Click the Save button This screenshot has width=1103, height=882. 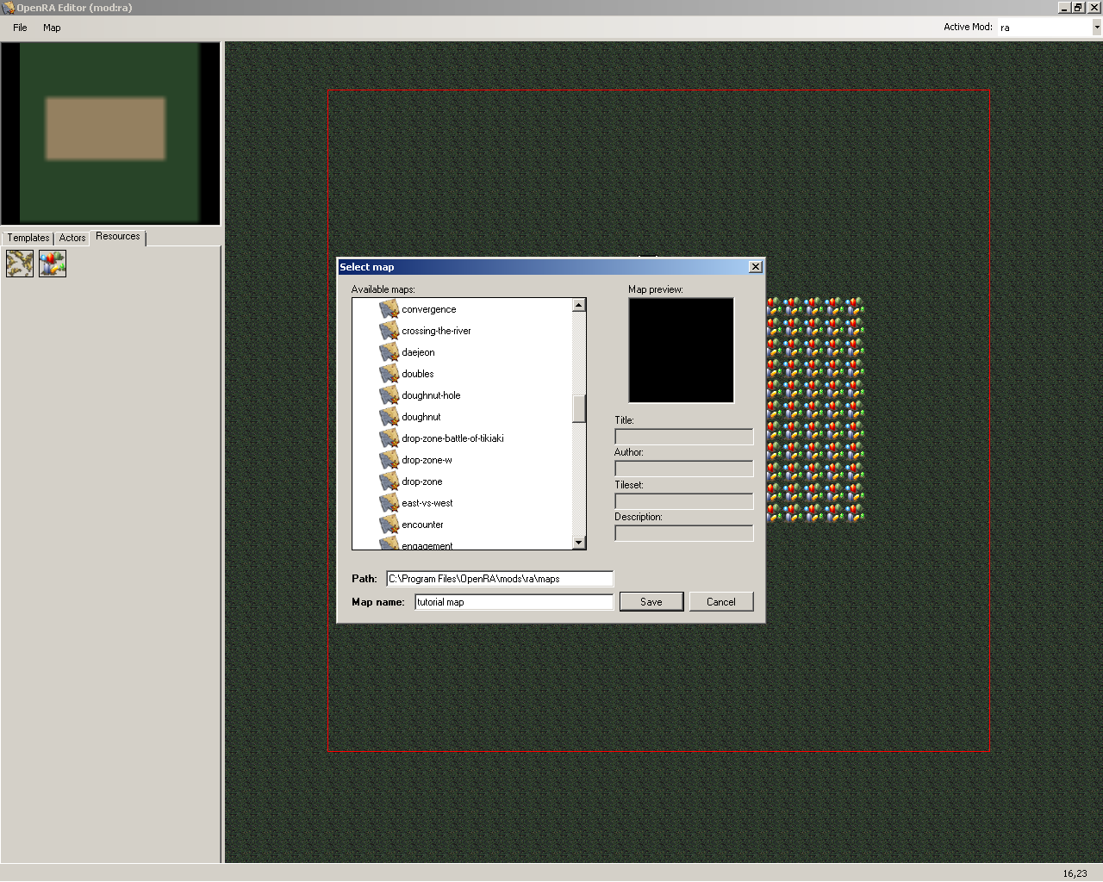651,602
